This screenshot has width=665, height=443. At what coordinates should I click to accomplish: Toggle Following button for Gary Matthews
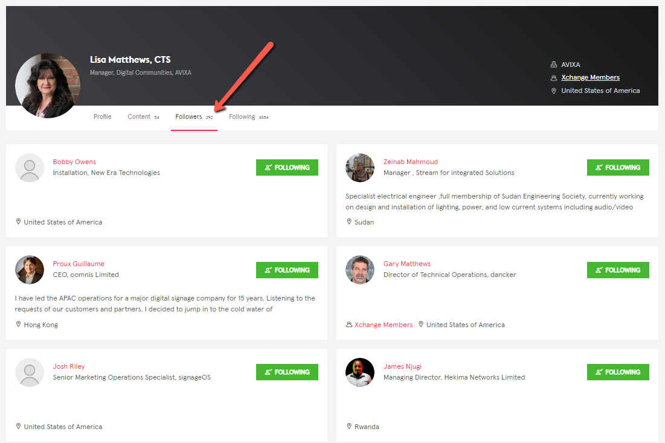tap(617, 270)
